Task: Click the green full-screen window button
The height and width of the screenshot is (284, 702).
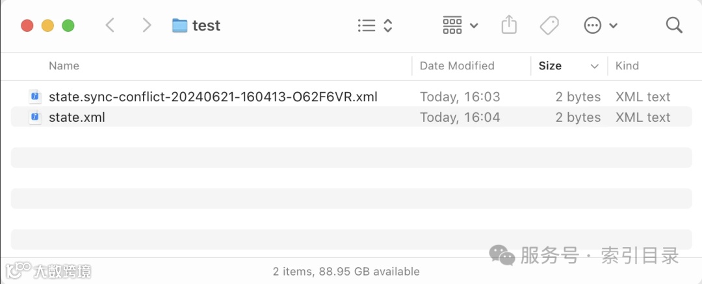Action: (x=68, y=26)
